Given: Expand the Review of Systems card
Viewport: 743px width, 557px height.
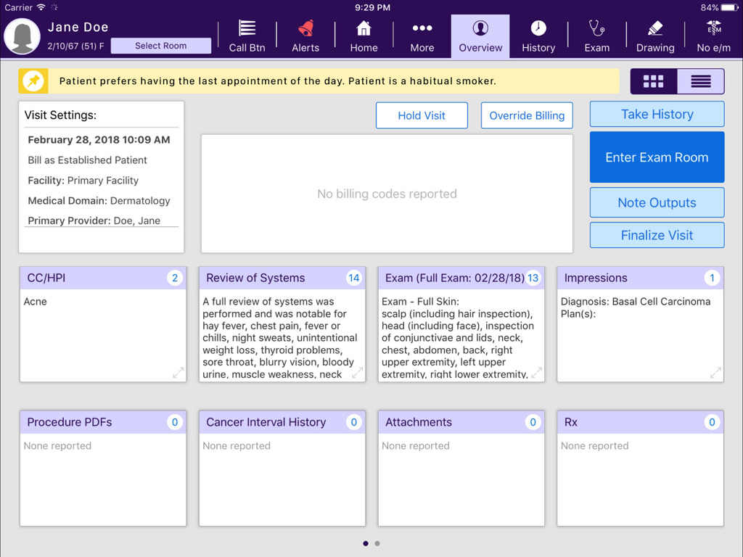Looking at the screenshot, I should point(357,372).
